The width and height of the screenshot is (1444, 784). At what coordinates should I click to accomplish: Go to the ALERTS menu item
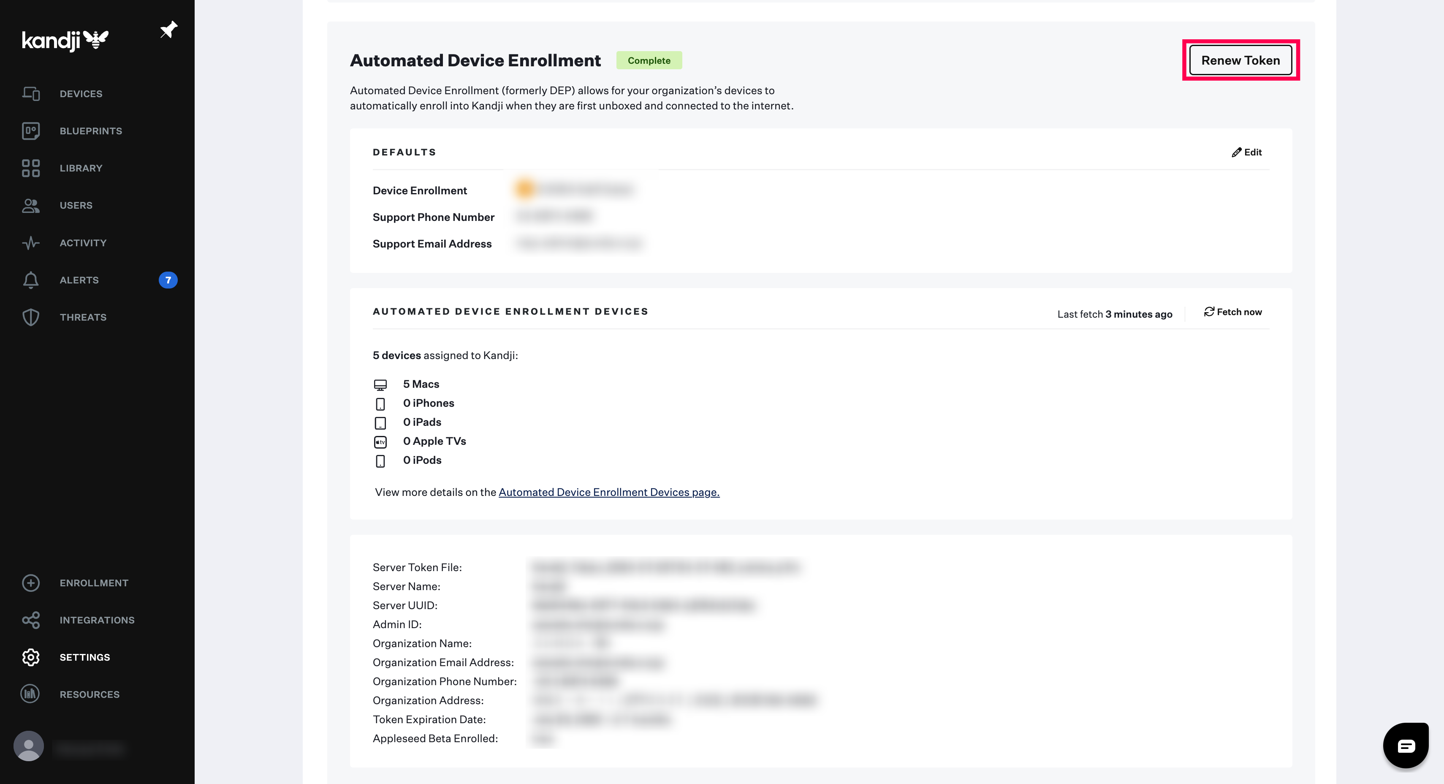pyautogui.click(x=79, y=280)
